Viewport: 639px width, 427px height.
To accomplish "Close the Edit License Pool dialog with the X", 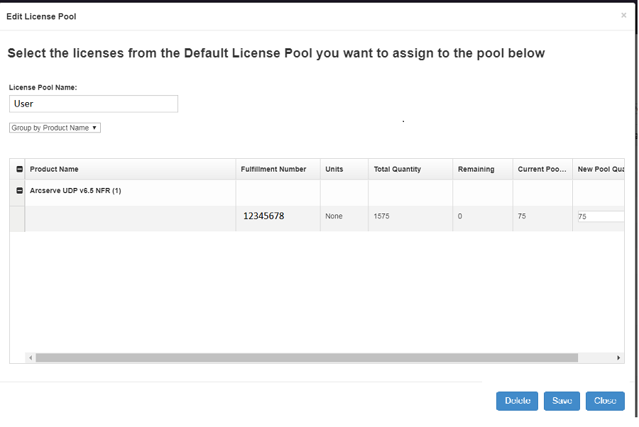I will [623, 16].
